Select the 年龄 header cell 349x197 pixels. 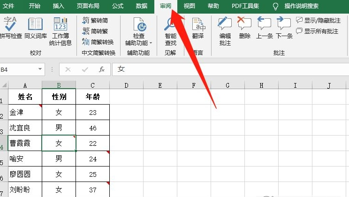click(92, 97)
